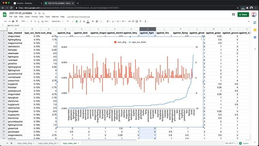This screenshot has width=259, height=146.
Task: Click the undo icon in the toolbar
Action: [6, 21]
